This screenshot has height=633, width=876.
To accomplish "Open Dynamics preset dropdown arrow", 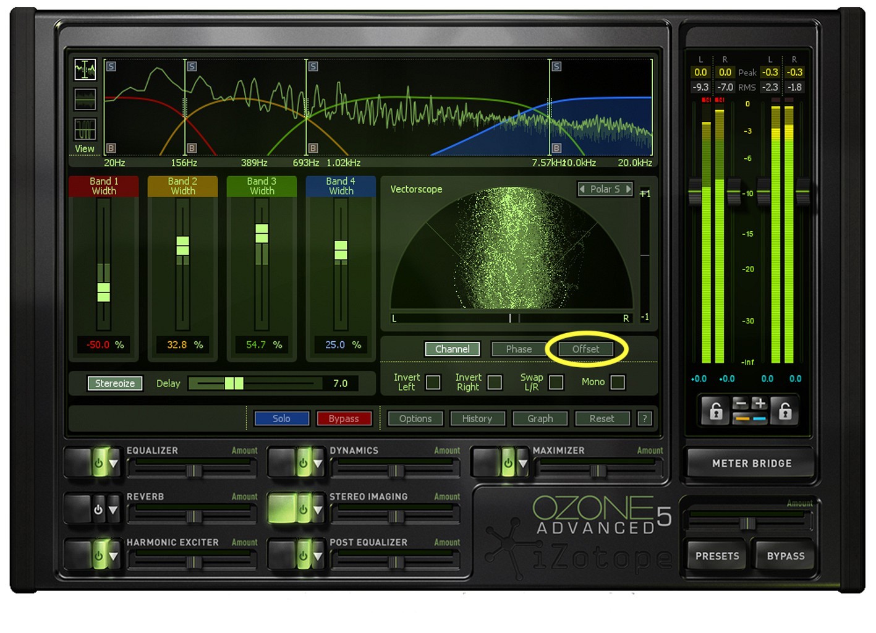I will click(318, 463).
